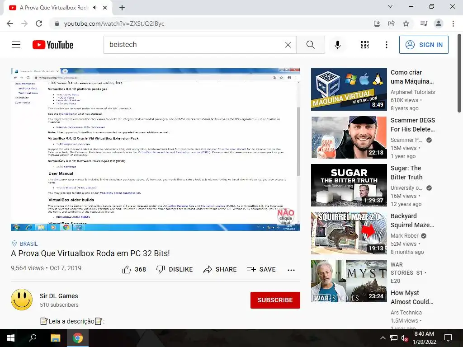
Task: Open Mark Rober channel name
Action: coord(404,235)
